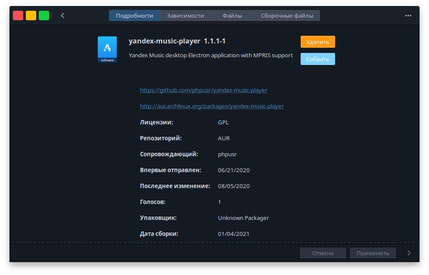Maximize the window with the green button
The width and height of the screenshot is (429, 275).
point(44,15)
